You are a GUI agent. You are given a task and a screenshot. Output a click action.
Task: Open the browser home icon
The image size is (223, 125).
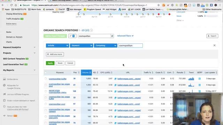[x=16, y=5]
